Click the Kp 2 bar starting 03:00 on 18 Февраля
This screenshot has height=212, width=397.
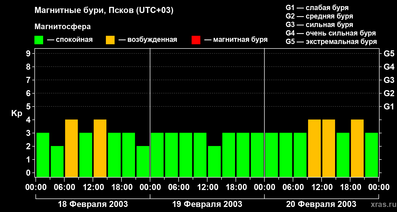coord(57,161)
